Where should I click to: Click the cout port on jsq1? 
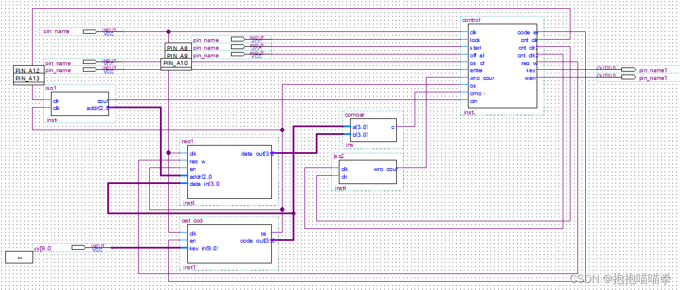[x=103, y=101]
